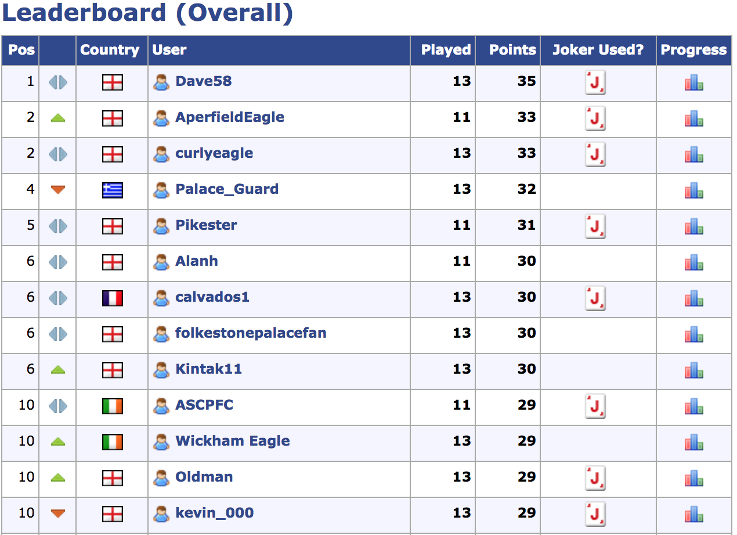Viewport: 737px width, 535px height.
Task: Click the joker card icon in AperfieldEagle's row
Action: (595, 118)
